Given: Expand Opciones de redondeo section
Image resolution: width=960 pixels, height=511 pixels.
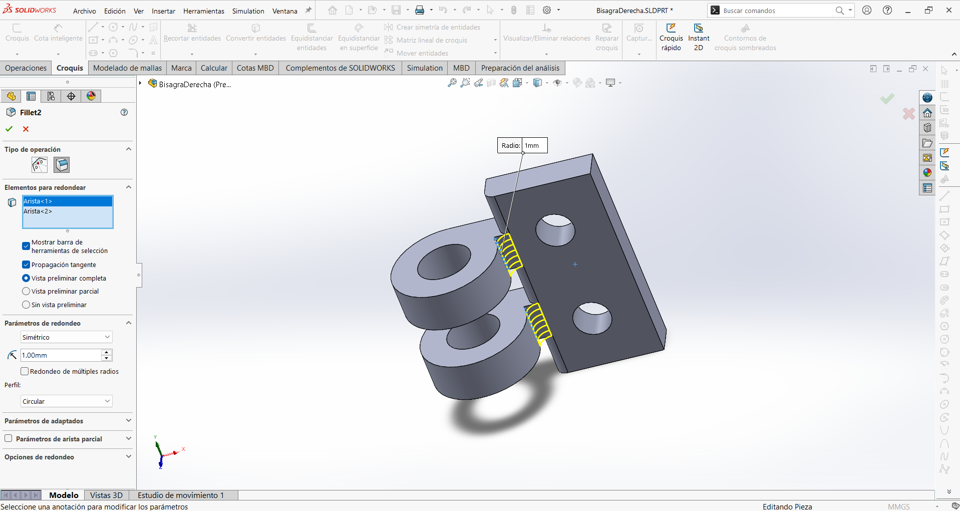Looking at the screenshot, I should click(x=129, y=457).
